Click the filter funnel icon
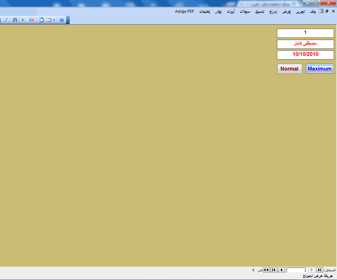Image resolution: width=337 pixels, height=280 pixels. pyautogui.click(x=6, y=20)
